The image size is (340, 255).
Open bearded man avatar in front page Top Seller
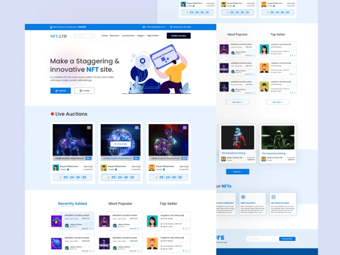pos(152,243)
